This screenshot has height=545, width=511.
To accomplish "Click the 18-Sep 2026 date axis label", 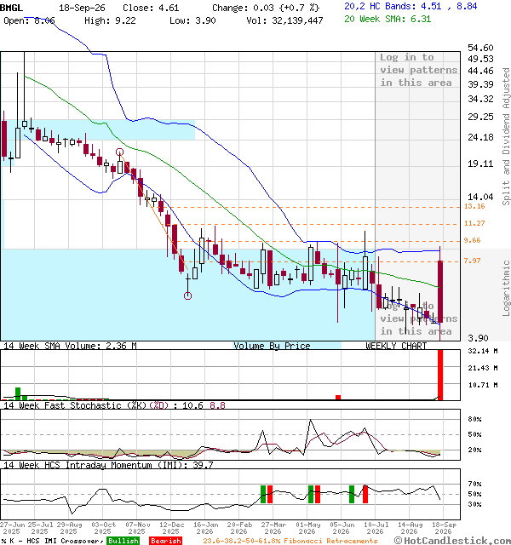I will [x=444, y=528].
